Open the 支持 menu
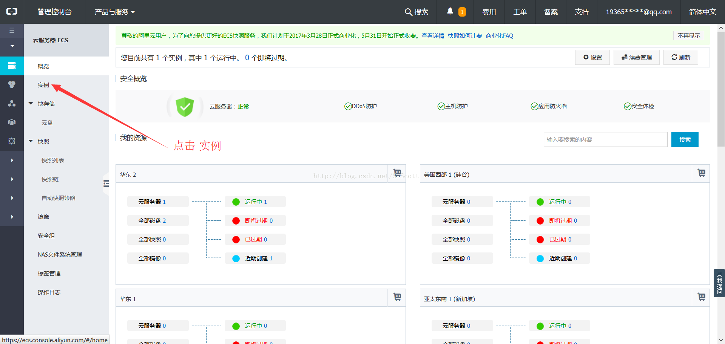The width and height of the screenshot is (725, 344). click(582, 12)
